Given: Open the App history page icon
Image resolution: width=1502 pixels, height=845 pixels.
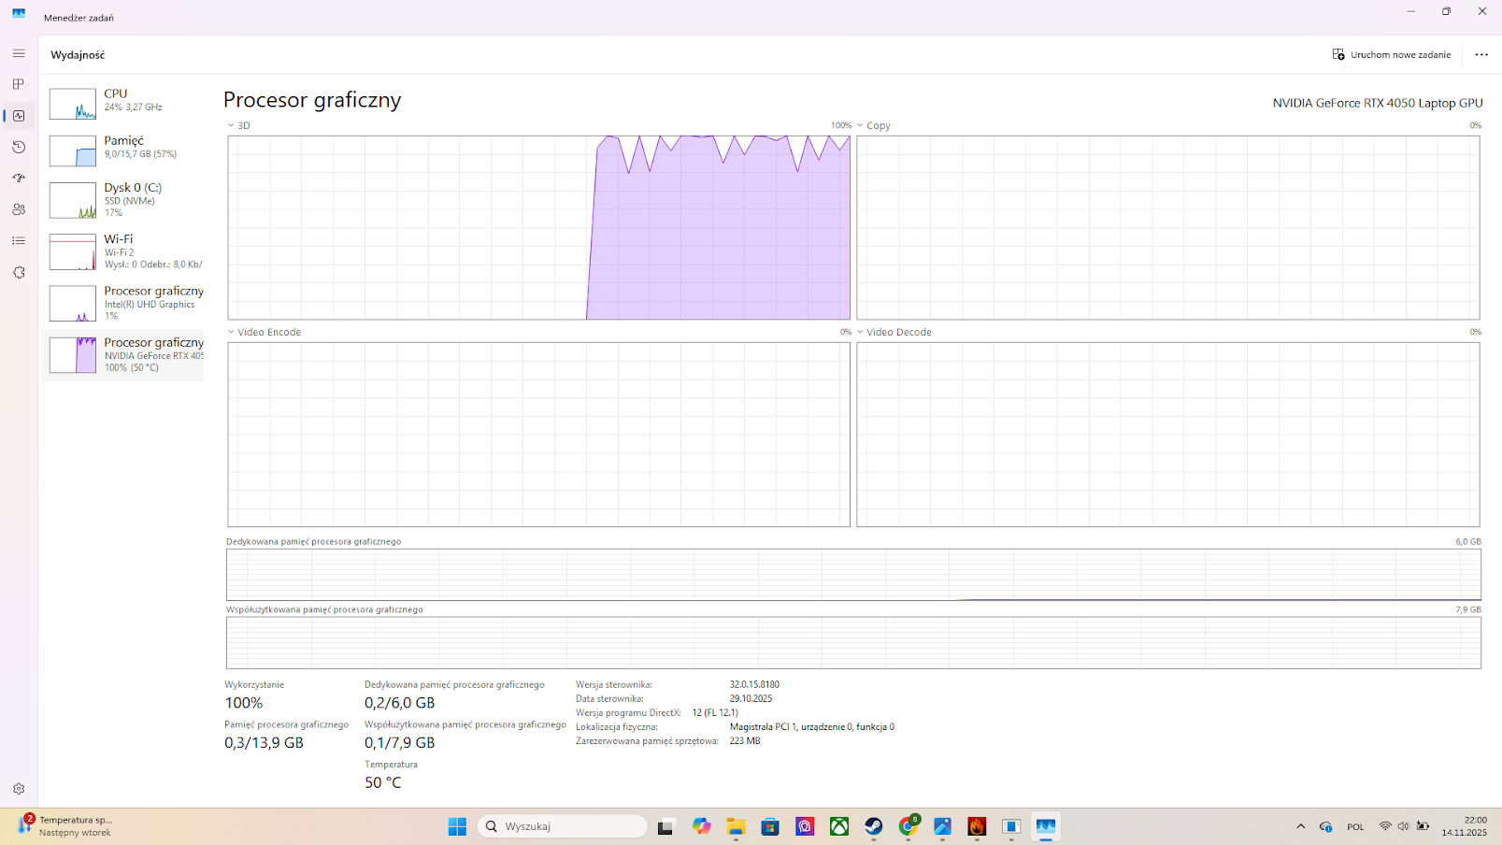Looking at the screenshot, I should click(x=19, y=147).
